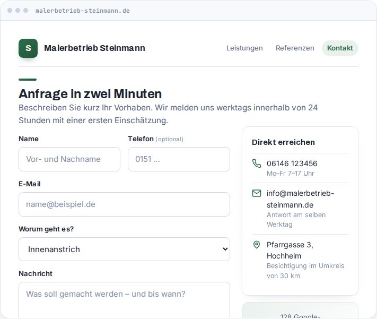Click the Mo–Fr 7–17 Uhr hours text
The height and width of the screenshot is (319, 377).
tap(291, 174)
